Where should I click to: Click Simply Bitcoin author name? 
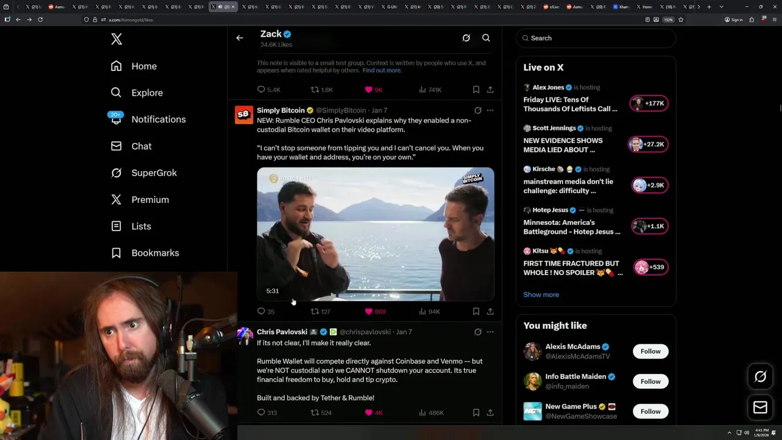(x=280, y=111)
